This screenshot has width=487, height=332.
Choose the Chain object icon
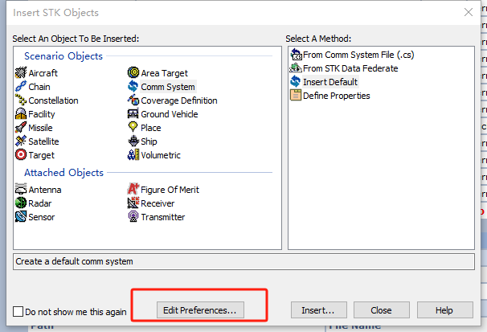[21, 86]
